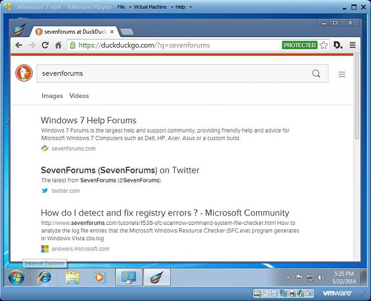Open the VMware Help menu

pyautogui.click(x=180, y=7)
